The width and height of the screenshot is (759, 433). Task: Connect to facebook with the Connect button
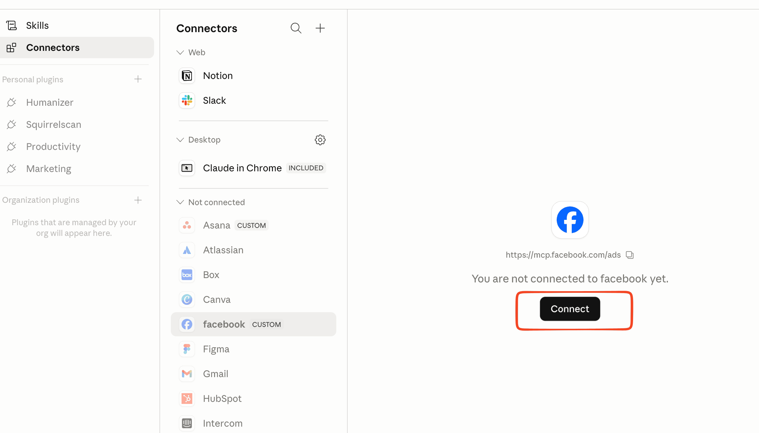point(570,309)
